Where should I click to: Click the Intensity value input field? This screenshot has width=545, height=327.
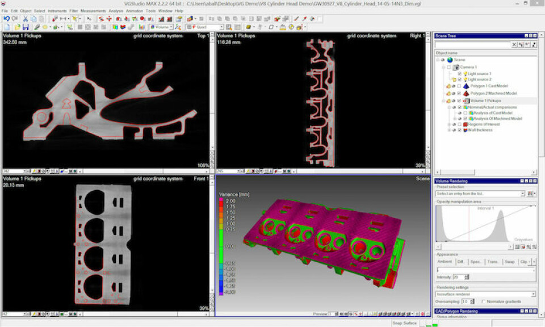point(457,277)
